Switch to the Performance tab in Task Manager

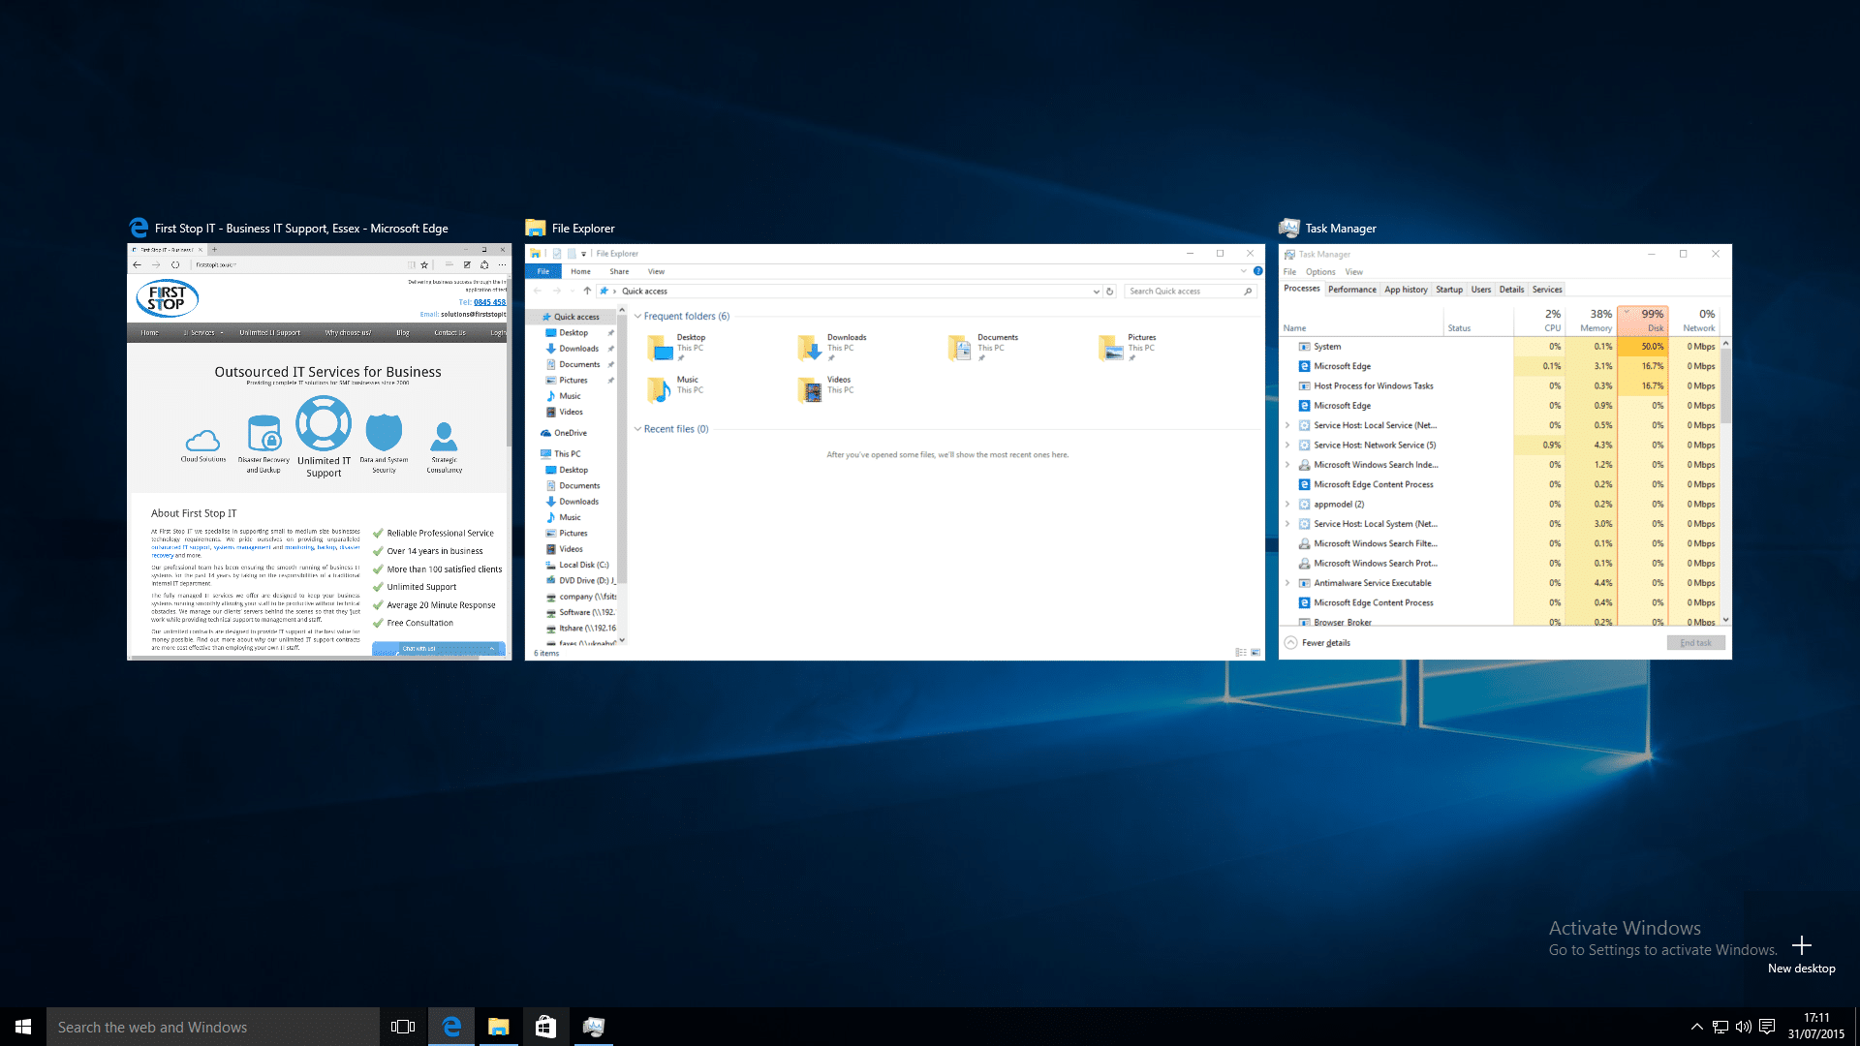coord(1352,289)
